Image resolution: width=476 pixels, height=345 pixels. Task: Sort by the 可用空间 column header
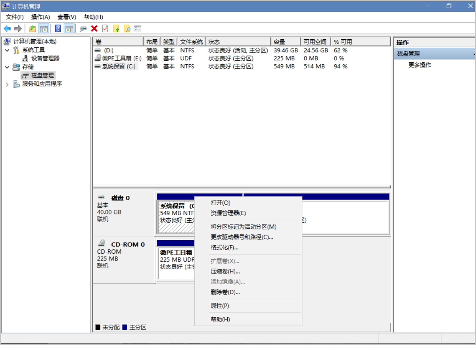[x=315, y=42]
